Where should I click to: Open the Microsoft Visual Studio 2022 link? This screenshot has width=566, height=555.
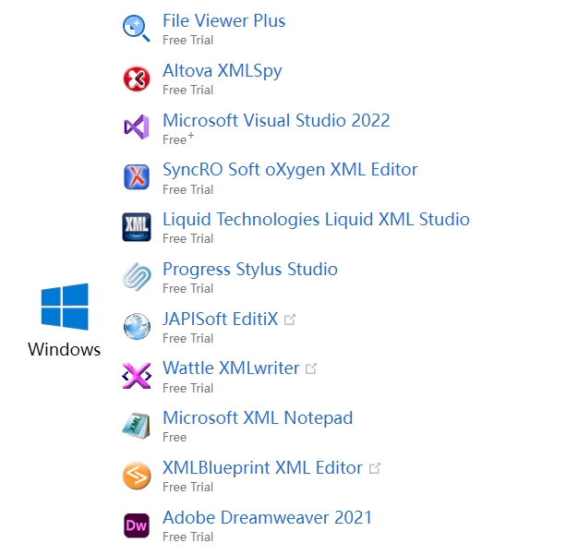tap(276, 120)
